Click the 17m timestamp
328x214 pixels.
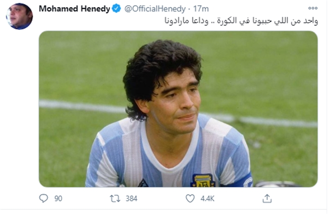pyautogui.click(x=201, y=9)
